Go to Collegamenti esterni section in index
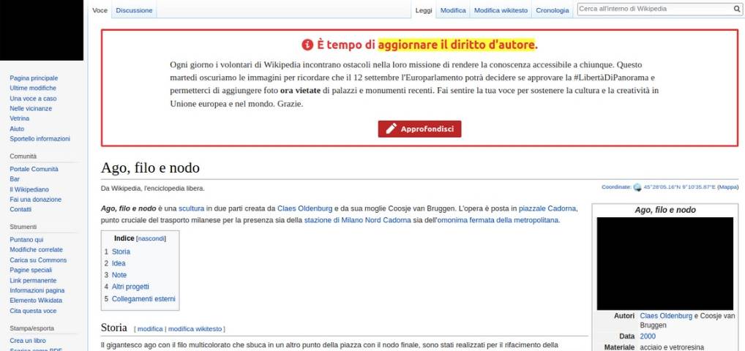The image size is (745, 351). [143, 299]
